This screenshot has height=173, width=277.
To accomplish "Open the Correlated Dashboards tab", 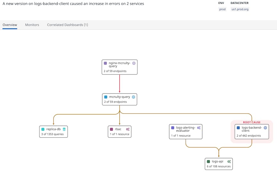I will coord(67,25).
